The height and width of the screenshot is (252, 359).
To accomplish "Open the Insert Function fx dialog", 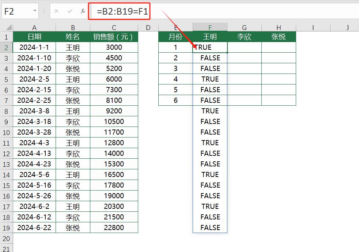I will [x=83, y=11].
